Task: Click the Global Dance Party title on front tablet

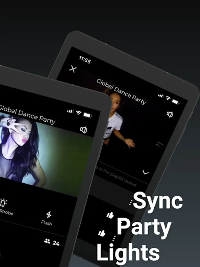Action: click(27, 115)
